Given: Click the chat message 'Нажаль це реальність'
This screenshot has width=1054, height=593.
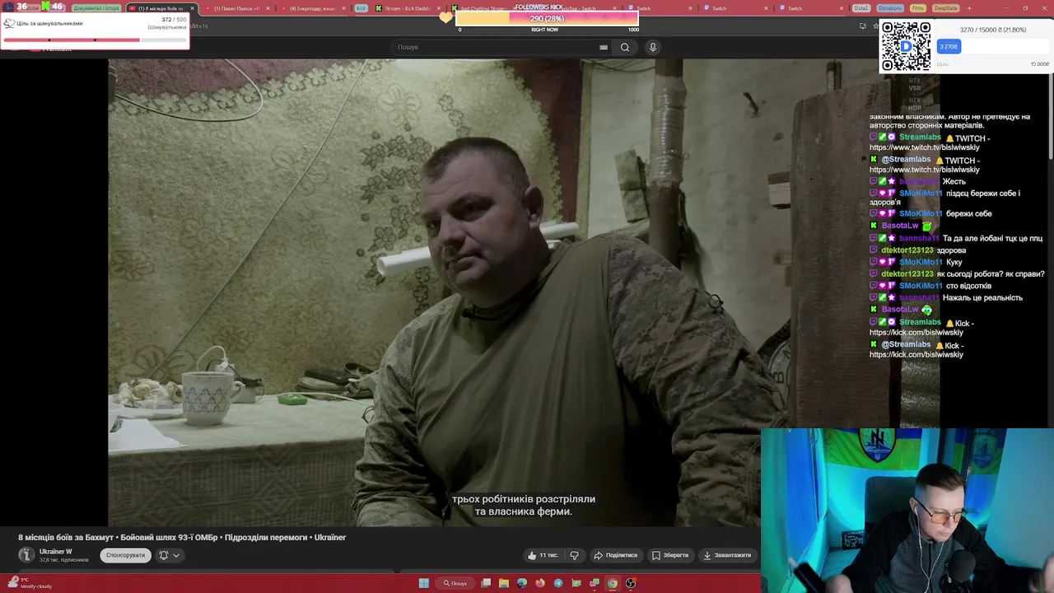Looking at the screenshot, I should tap(982, 298).
